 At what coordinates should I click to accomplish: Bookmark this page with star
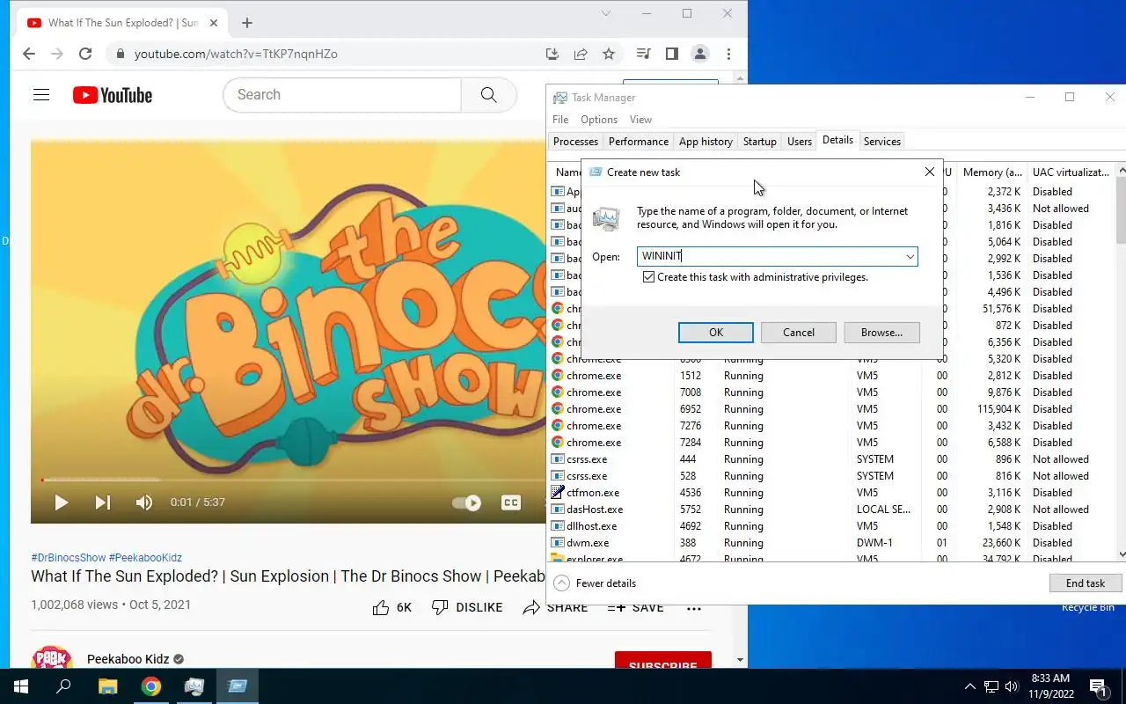click(x=609, y=54)
